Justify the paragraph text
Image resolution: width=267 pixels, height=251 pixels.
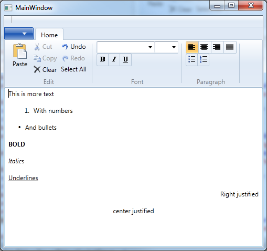pyautogui.click(x=230, y=47)
